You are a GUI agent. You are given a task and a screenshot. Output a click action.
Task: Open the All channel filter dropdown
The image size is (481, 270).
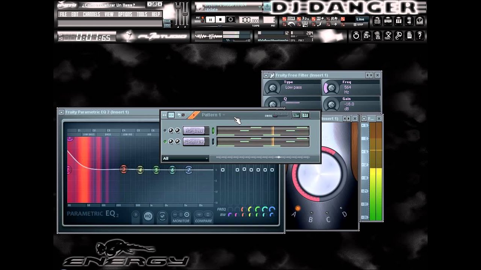click(x=185, y=159)
